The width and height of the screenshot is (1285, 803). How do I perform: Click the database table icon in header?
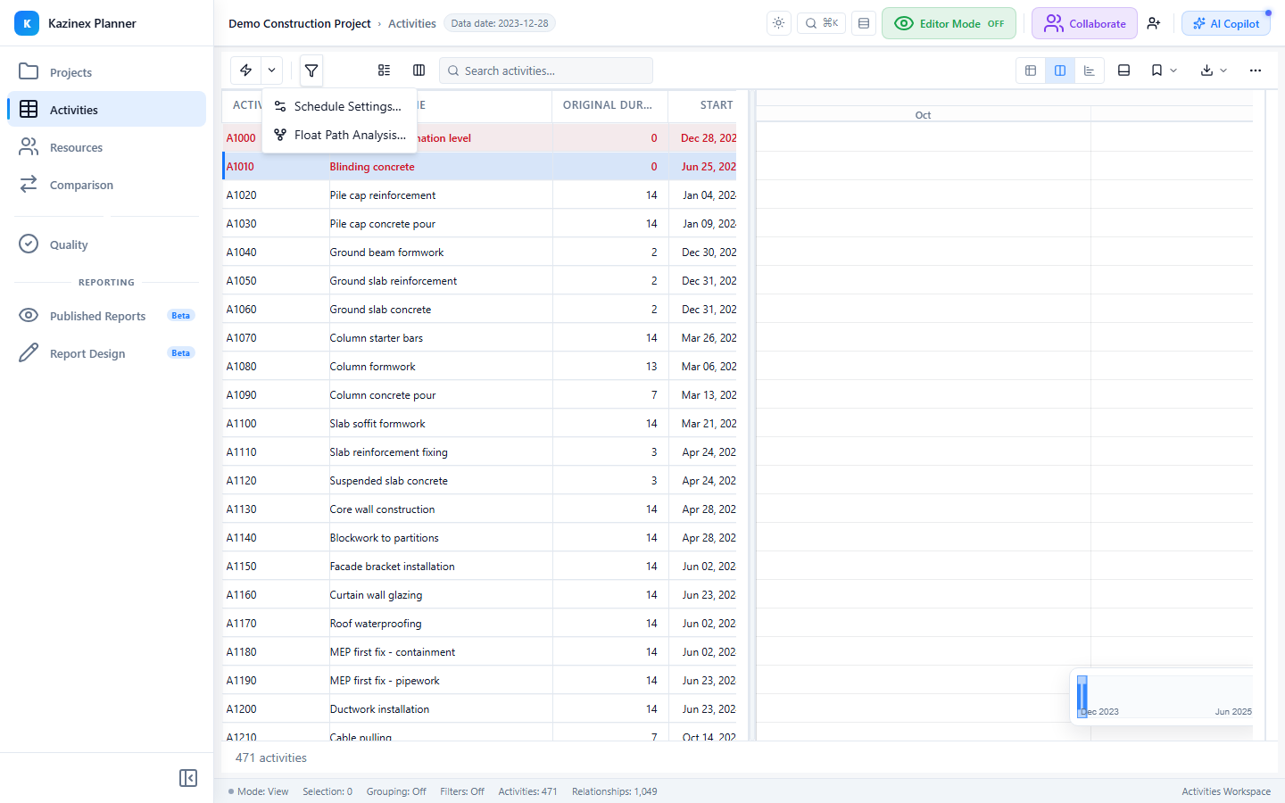864,23
